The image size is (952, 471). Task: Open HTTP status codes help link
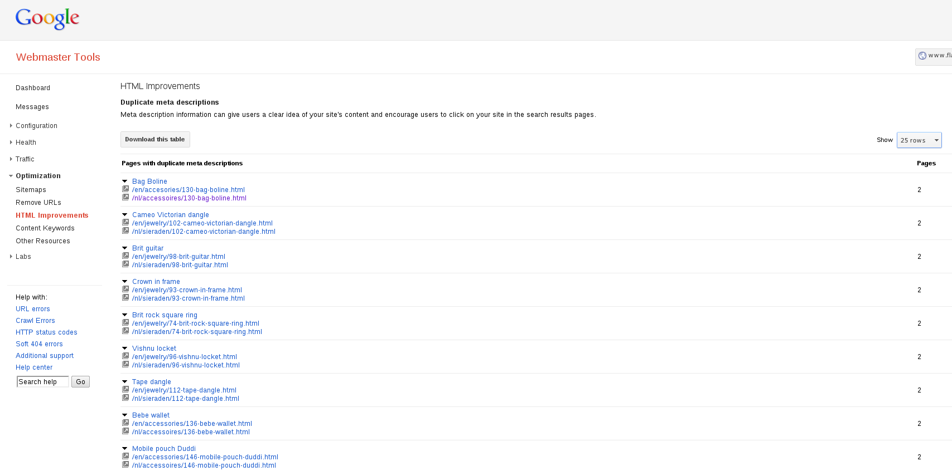(46, 332)
